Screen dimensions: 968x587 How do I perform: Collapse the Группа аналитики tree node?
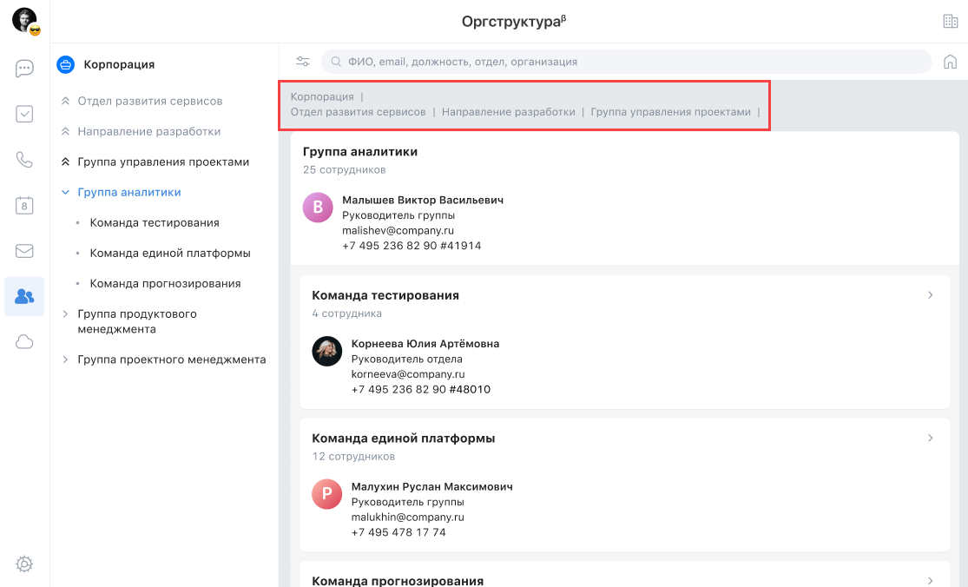[x=65, y=193]
